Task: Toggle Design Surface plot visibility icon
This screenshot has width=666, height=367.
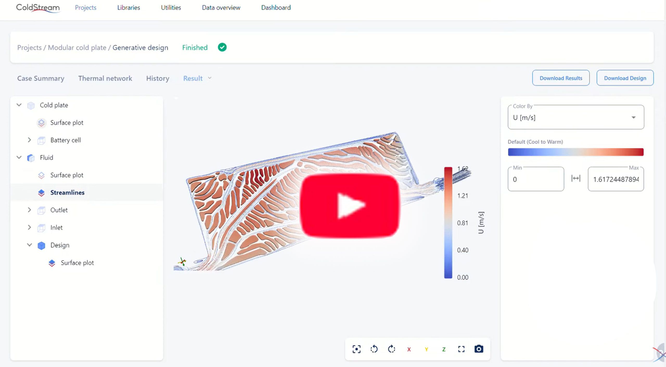Action: [52, 263]
